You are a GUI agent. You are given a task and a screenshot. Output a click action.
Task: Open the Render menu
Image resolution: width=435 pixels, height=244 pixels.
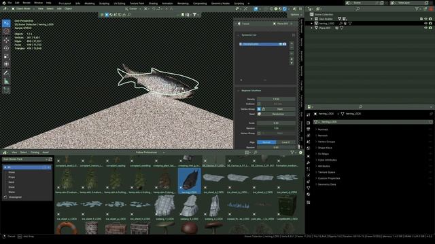pyautogui.click(x=27, y=3)
